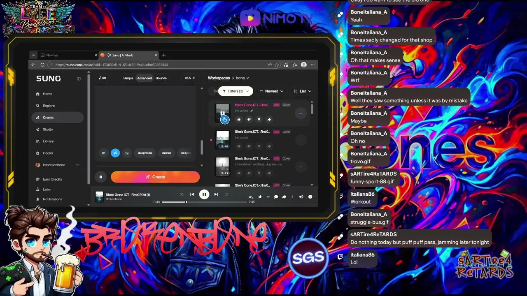The height and width of the screenshot is (296, 527).
Task: Open Earn Credits page
Action: [x=49, y=179]
